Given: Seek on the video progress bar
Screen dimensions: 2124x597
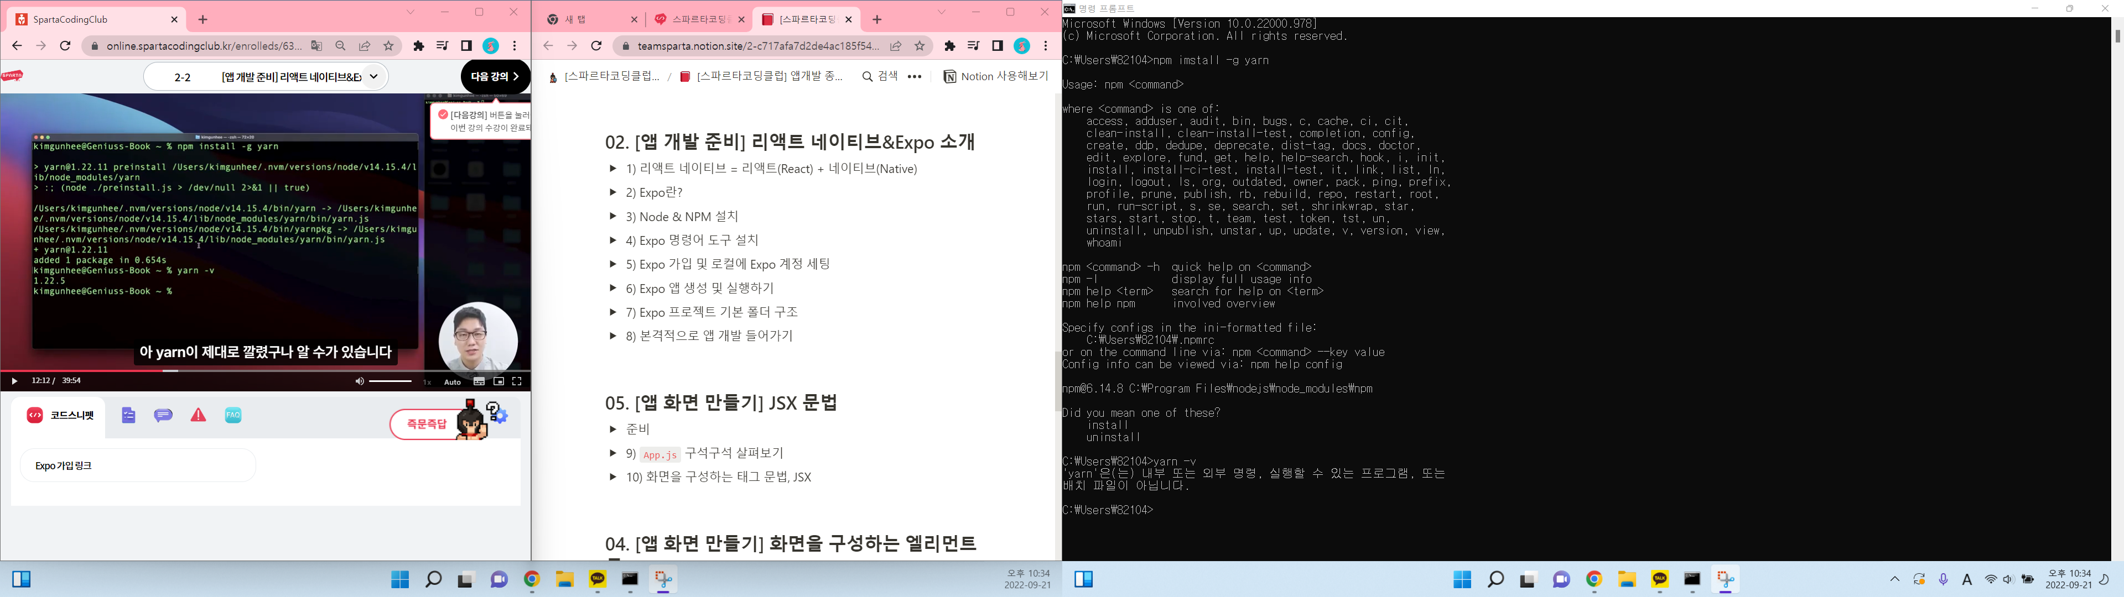Looking at the screenshot, I should coord(266,371).
